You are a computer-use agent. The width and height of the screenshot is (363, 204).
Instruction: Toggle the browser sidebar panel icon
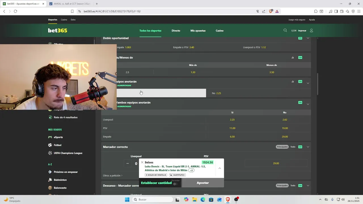336,11
